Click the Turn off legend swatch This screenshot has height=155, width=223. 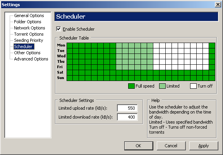click(193, 86)
